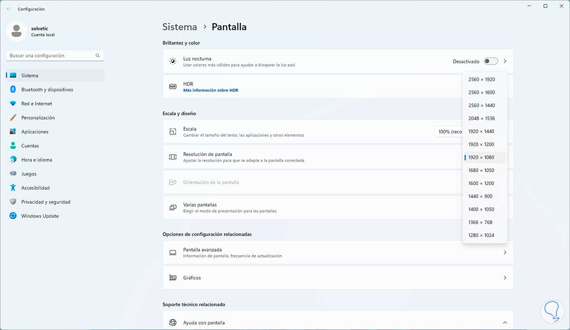Open the Juegos controller icon
Image resolution: width=570 pixels, height=330 pixels.
(x=13, y=174)
